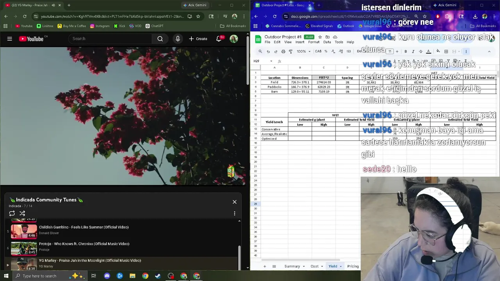Click the YouTube logo to go home
Viewport: 500px width, 281px height.
pyautogui.click(x=31, y=39)
